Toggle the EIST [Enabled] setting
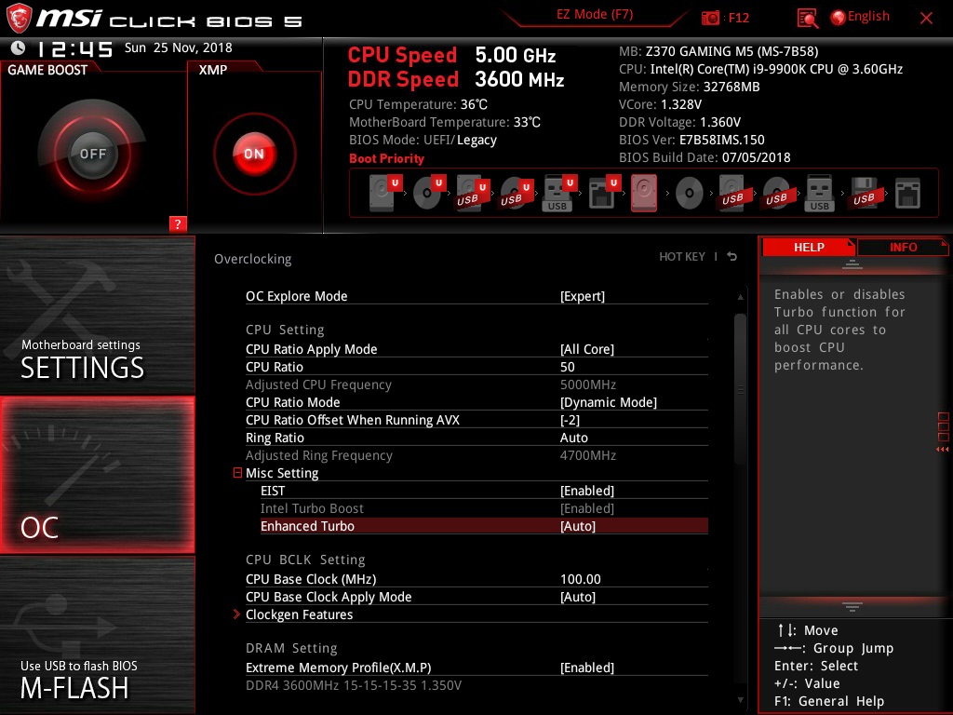 click(586, 491)
